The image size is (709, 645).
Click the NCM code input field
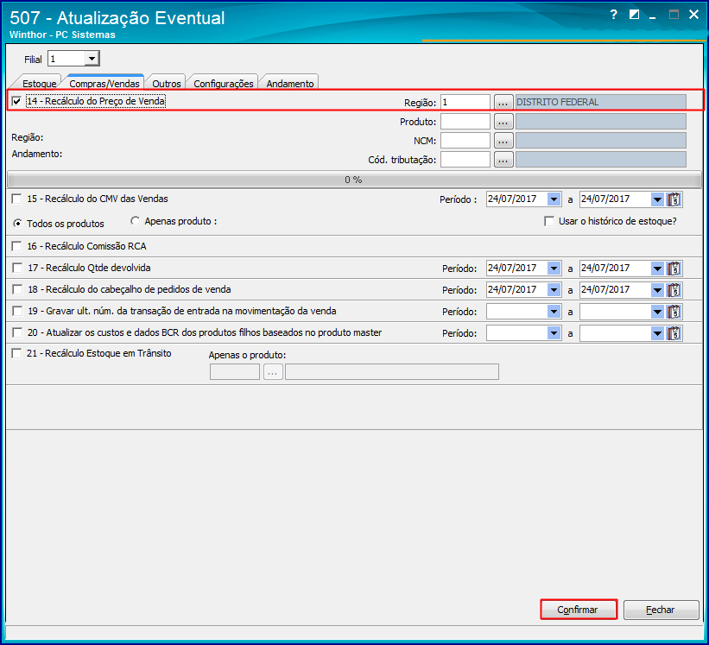[465, 141]
